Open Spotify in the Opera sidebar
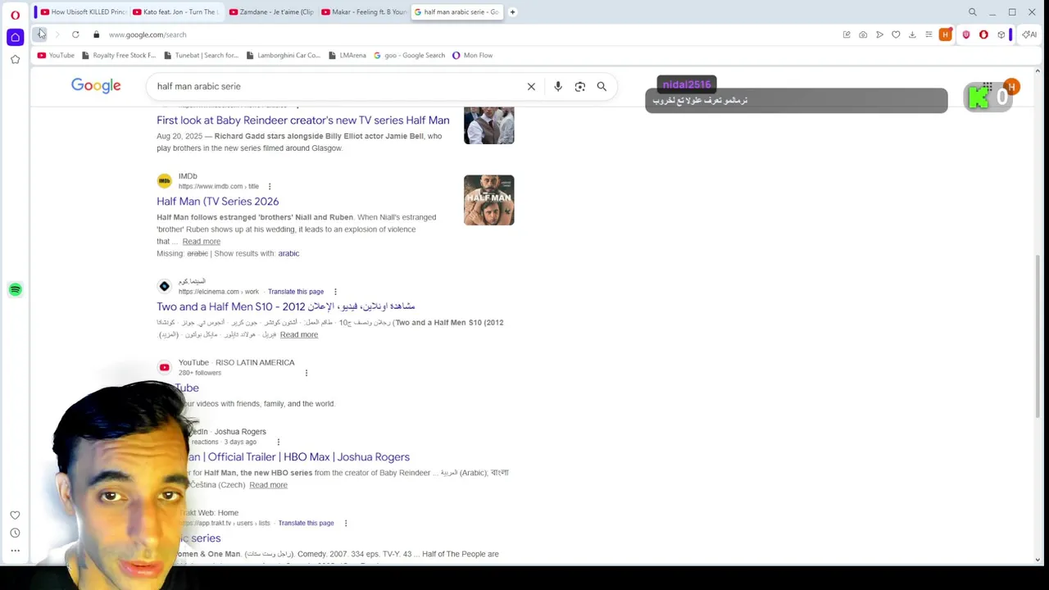 tap(15, 289)
